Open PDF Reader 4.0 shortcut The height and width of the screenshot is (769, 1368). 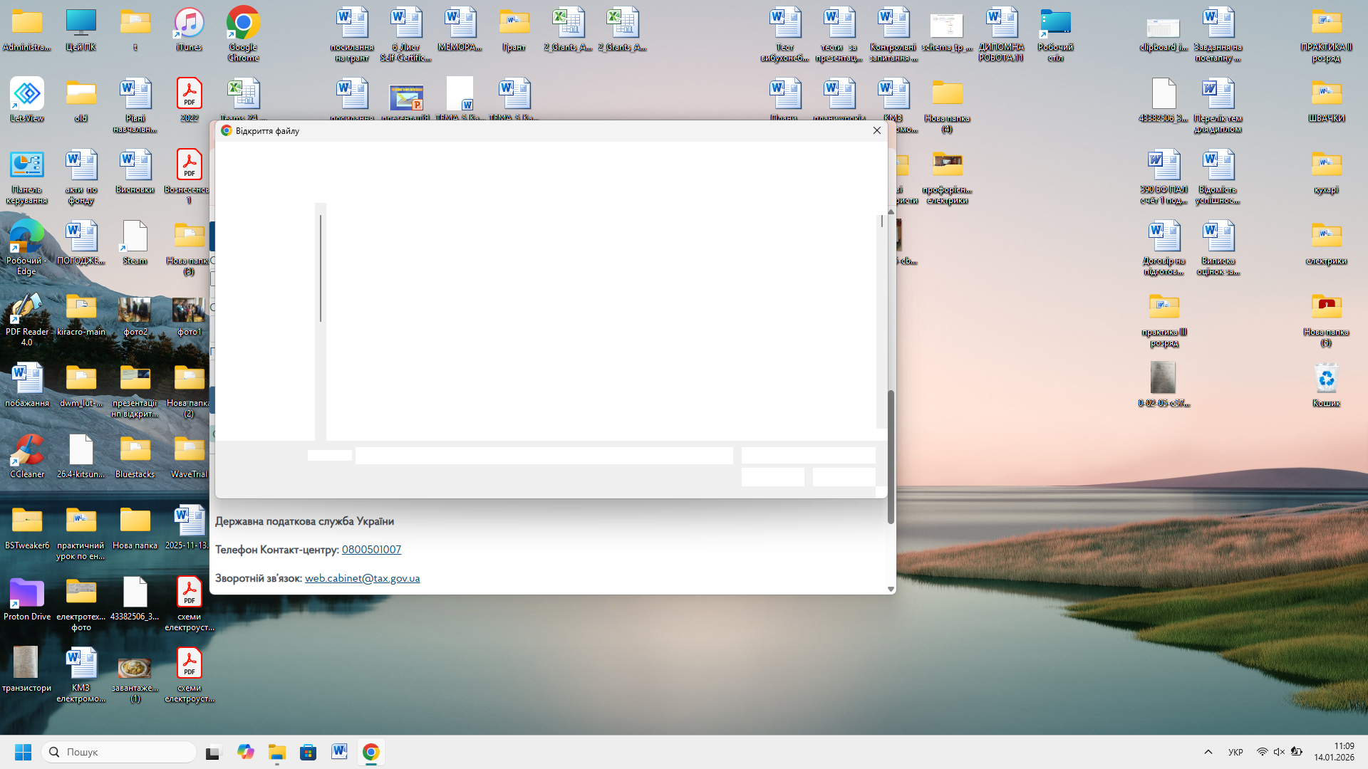point(26,309)
